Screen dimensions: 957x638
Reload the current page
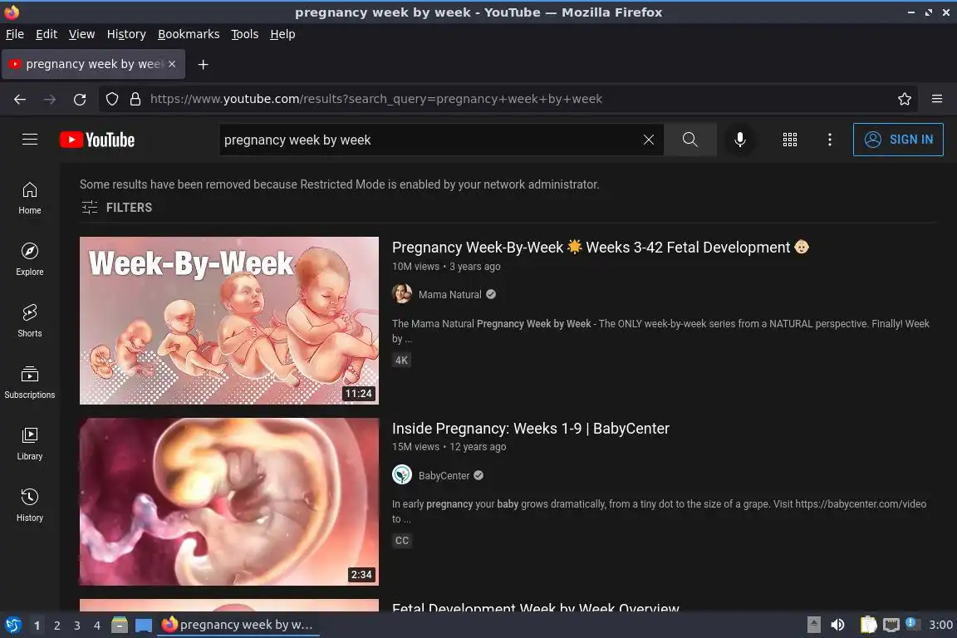coord(80,99)
